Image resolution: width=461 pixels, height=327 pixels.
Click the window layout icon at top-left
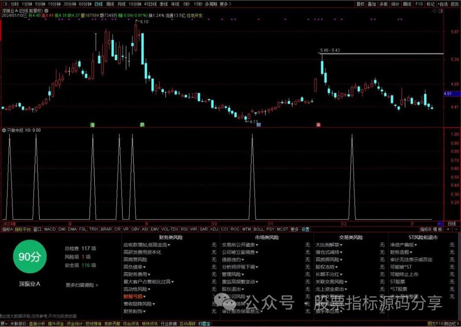coord(5,4)
